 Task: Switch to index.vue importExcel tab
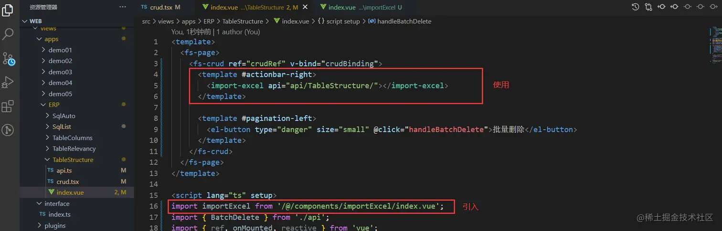pos(361,7)
